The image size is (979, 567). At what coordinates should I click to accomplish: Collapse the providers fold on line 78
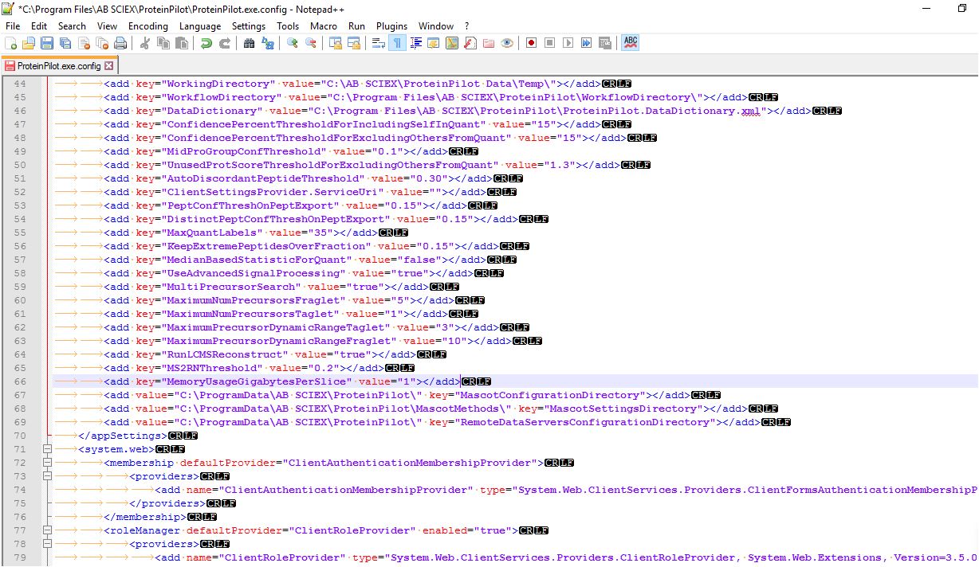click(x=47, y=544)
